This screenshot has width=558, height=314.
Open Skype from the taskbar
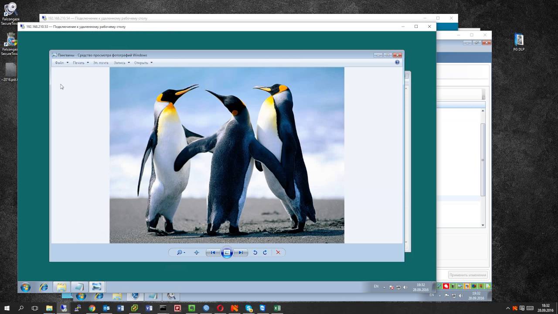[249, 308]
